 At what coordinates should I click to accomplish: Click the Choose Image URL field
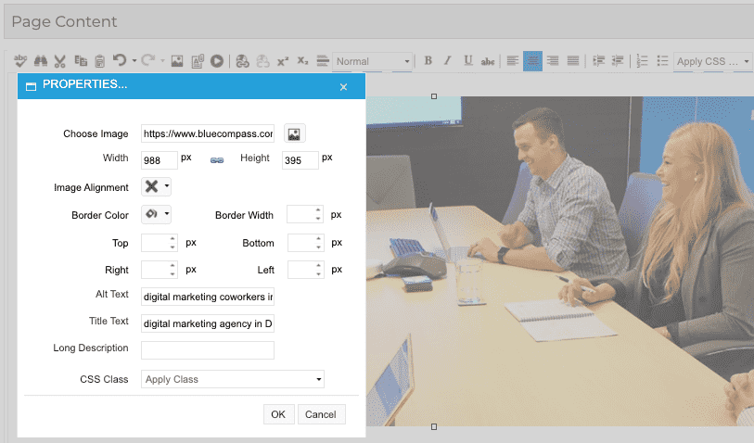[x=208, y=133]
